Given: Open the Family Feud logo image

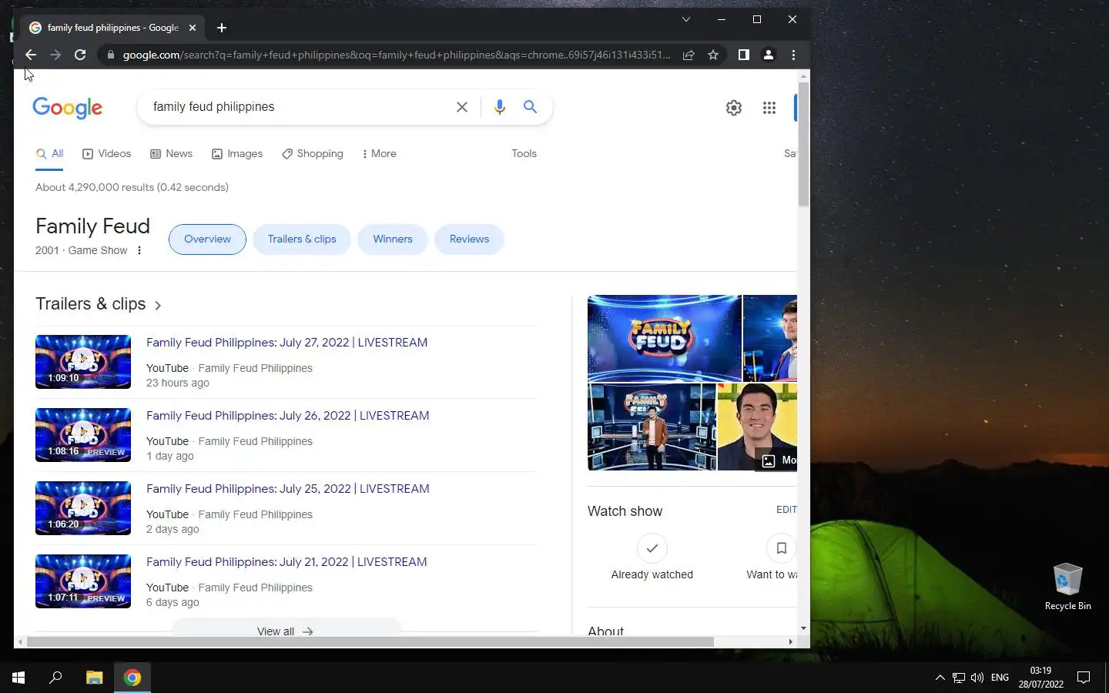Looking at the screenshot, I should pyautogui.click(x=664, y=338).
